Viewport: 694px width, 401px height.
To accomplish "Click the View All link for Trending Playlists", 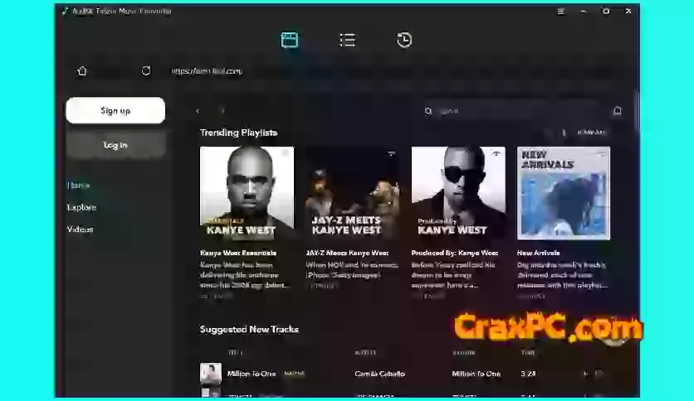I will click(591, 133).
